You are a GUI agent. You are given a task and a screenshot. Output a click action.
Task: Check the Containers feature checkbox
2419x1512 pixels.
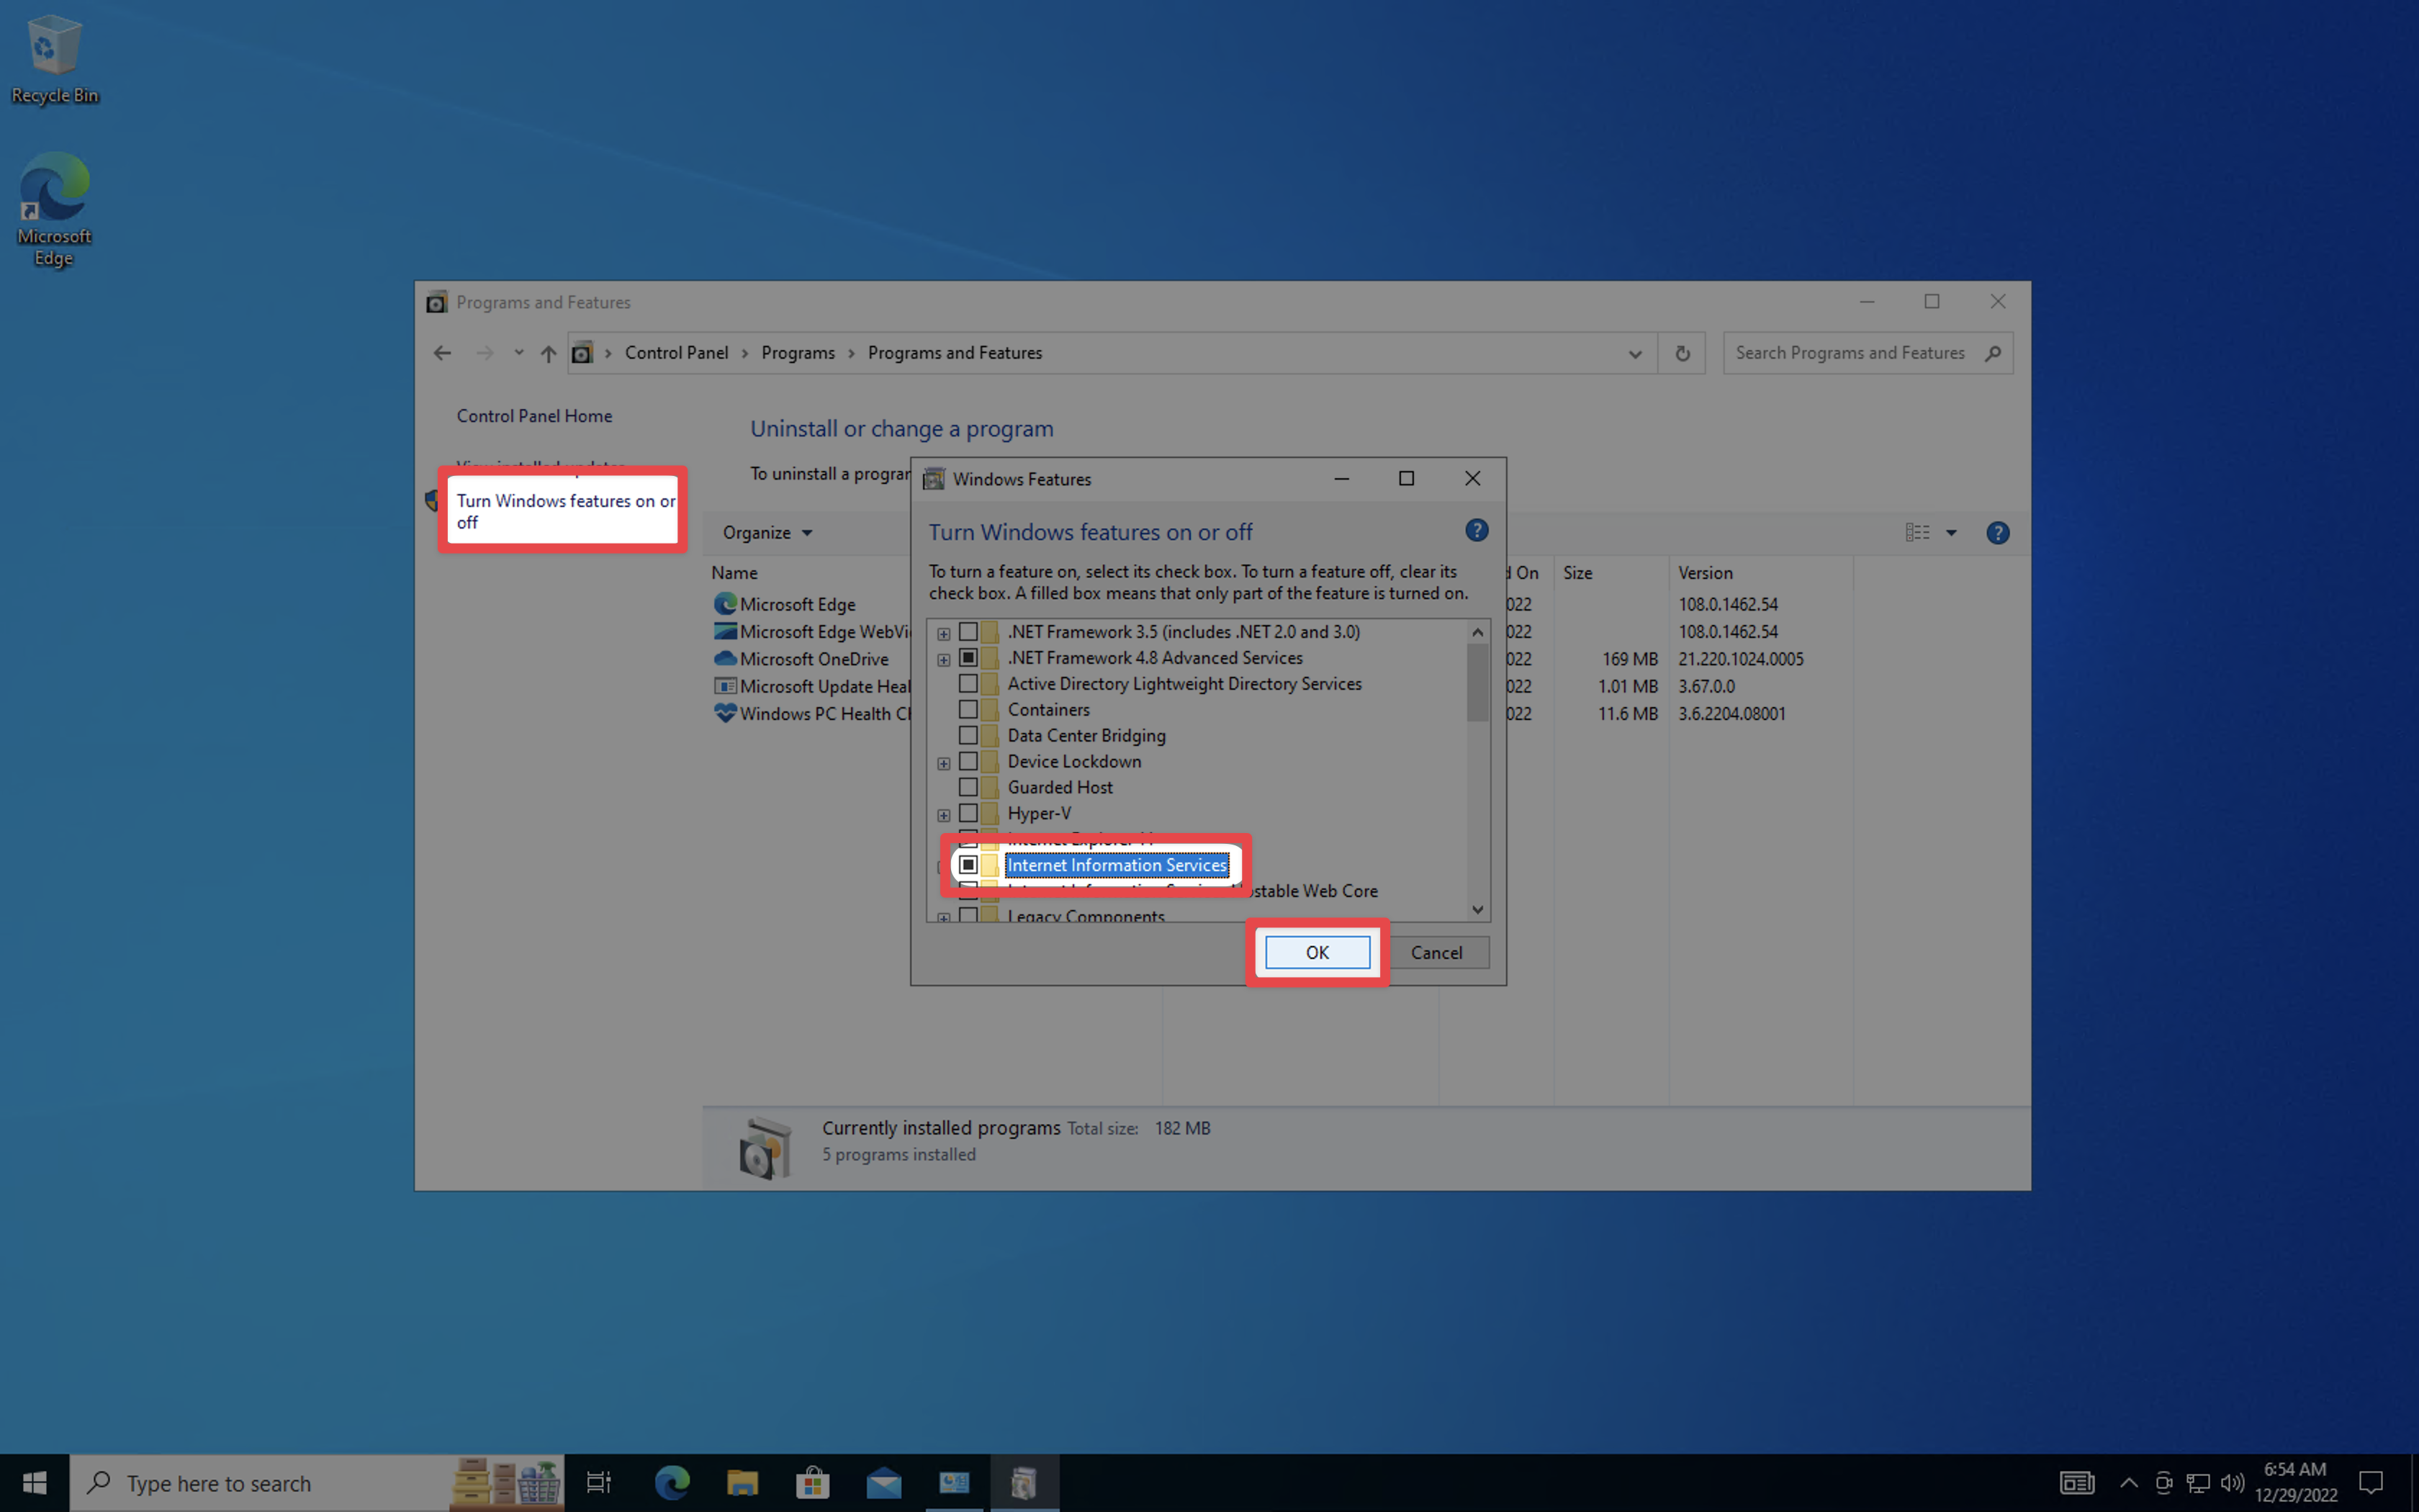(x=968, y=710)
